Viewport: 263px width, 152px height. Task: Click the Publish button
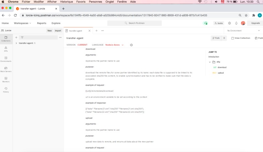(259, 38)
